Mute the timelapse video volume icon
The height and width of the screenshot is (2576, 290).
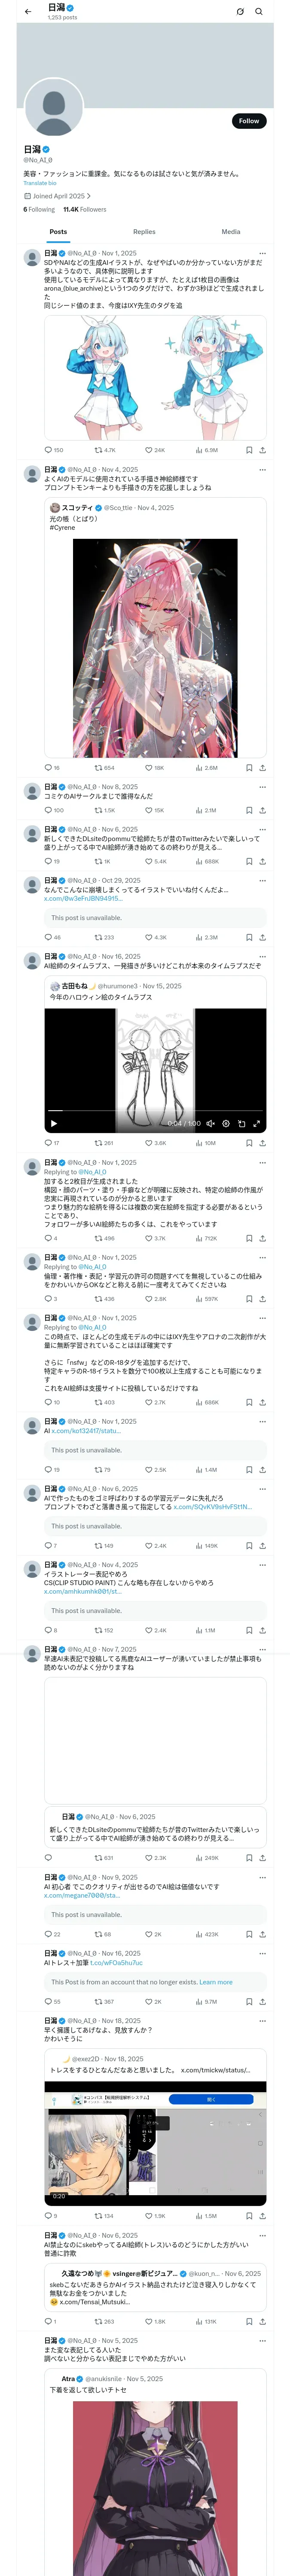click(210, 1123)
